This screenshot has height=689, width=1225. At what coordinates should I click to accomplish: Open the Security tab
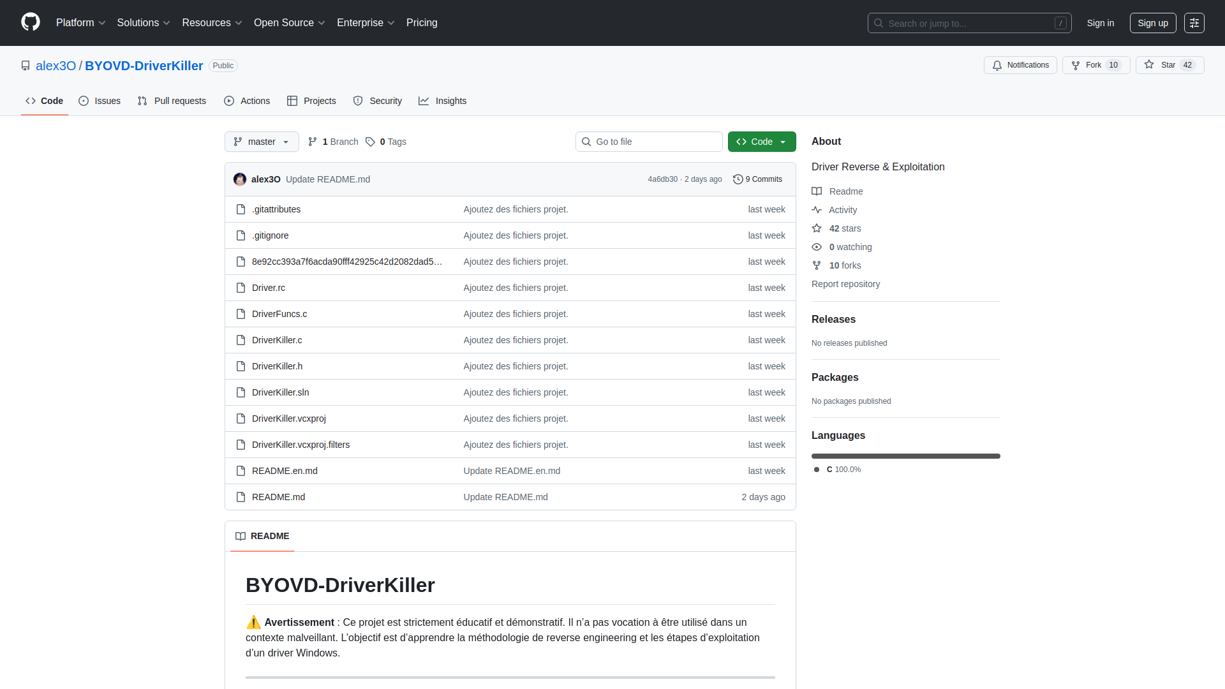tap(378, 101)
